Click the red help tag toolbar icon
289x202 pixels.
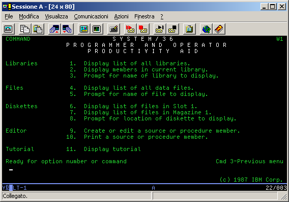click(x=219, y=29)
